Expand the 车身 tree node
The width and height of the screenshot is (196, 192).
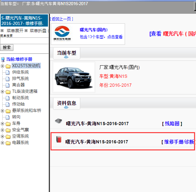[2, 124]
